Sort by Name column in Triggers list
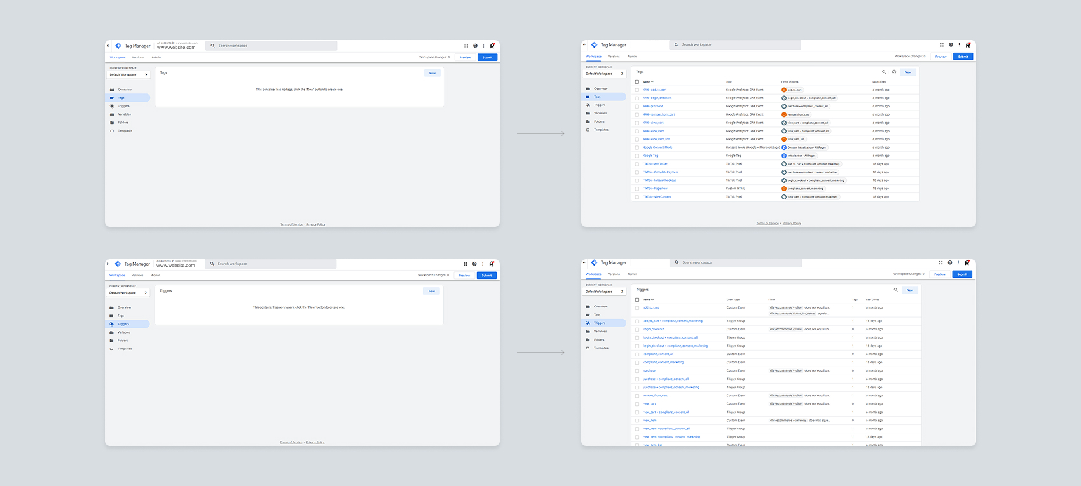Image resolution: width=1081 pixels, height=486 pixels. click(x=647, y=299)
